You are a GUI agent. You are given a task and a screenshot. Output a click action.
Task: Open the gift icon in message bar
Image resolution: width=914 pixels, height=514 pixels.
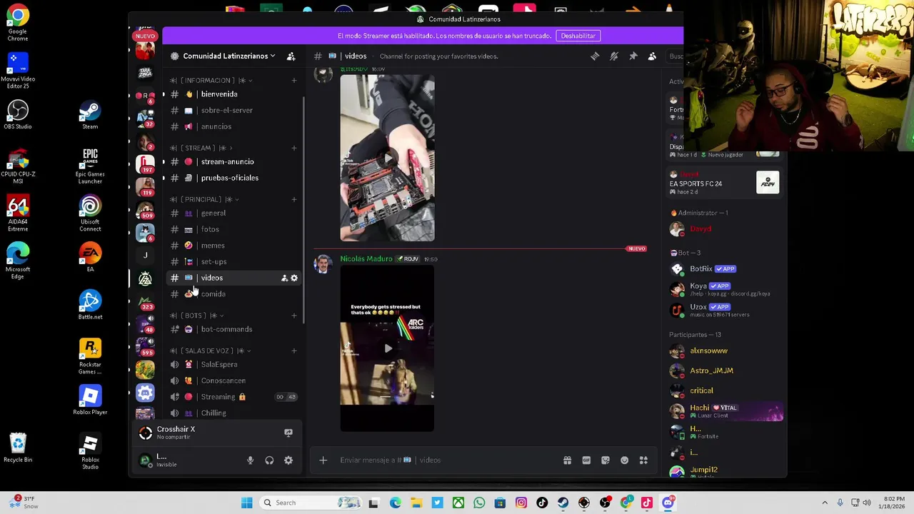point(567,460)
